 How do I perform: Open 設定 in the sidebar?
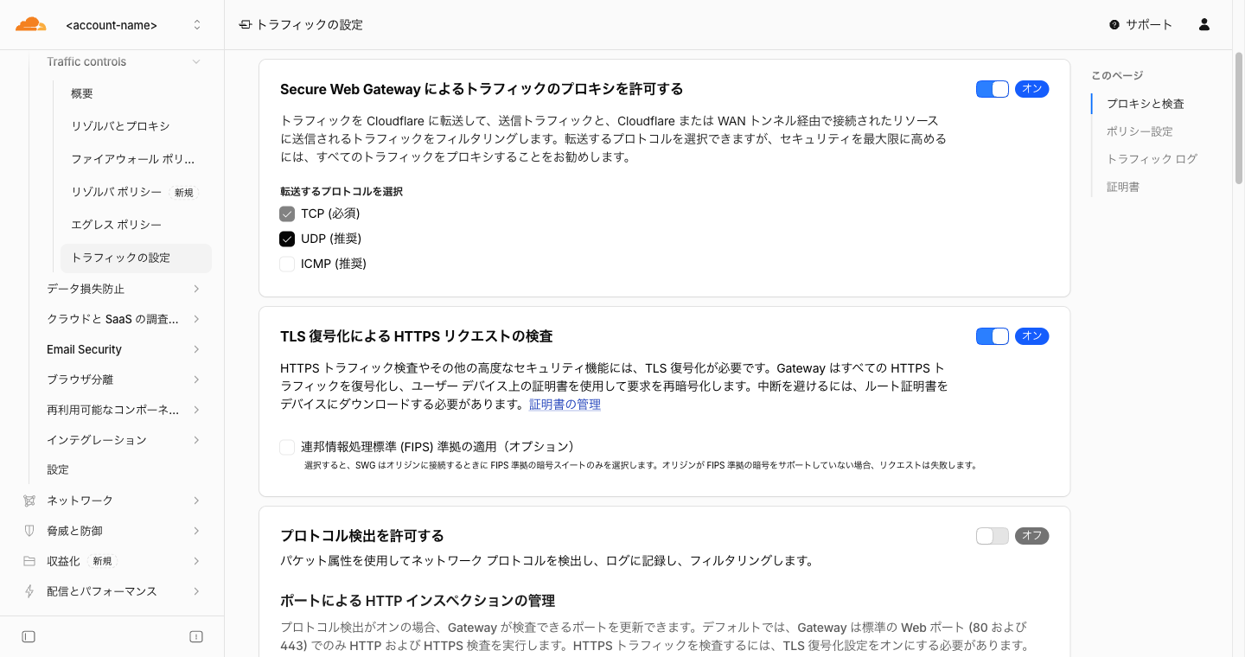(58, 470)
